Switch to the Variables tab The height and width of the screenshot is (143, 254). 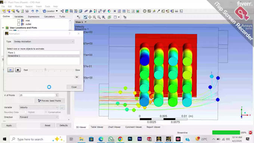pos(19,16)
